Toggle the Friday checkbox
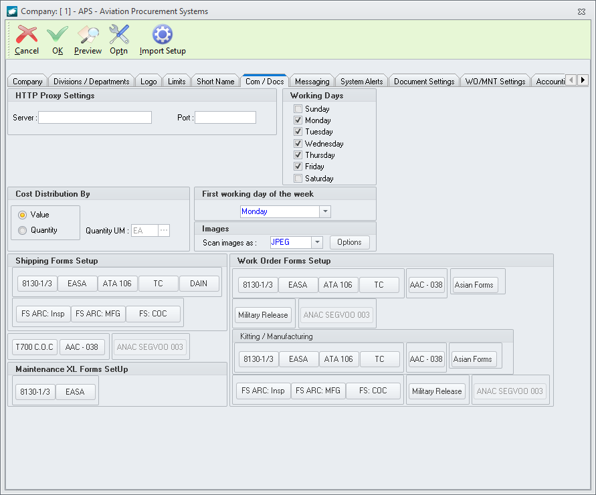Image resolution: width=596 pixels, height=495 pixels. pos(298,166)
